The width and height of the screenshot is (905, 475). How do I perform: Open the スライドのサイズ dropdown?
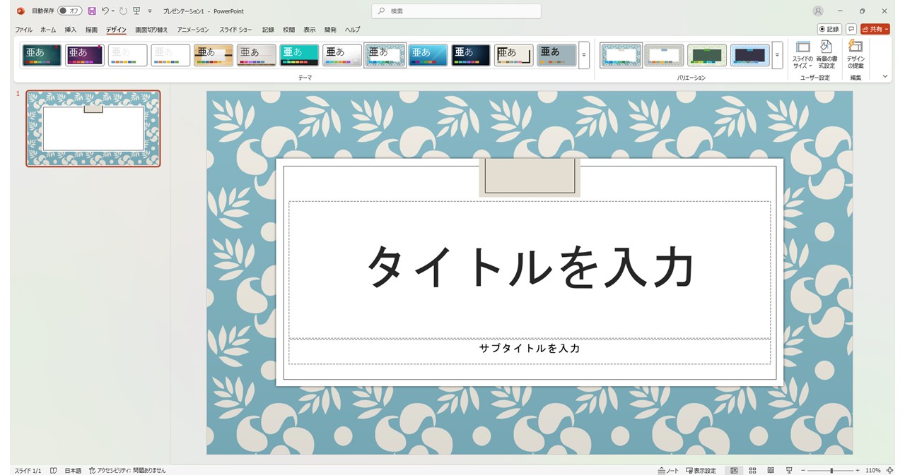[x=802, y=54]
